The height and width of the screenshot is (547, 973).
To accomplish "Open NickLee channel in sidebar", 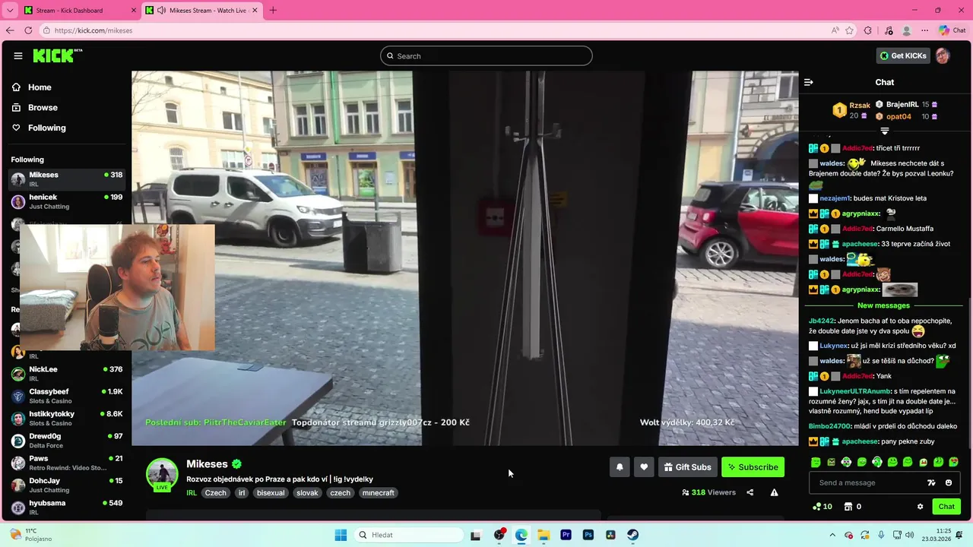I will point(67,374).
